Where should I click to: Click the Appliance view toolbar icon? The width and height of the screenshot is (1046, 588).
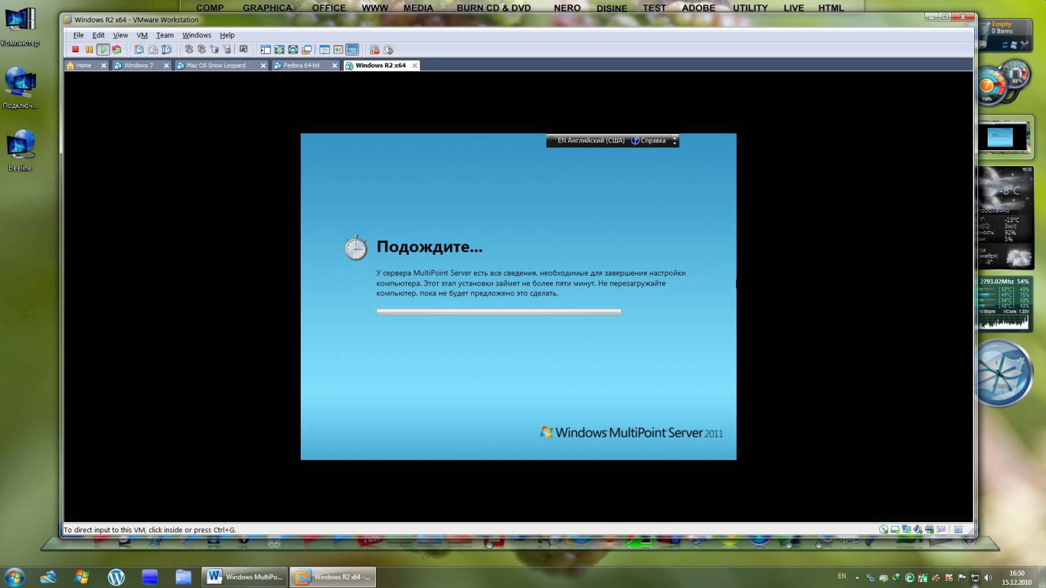pyautogui.click(x=338, y=50)
